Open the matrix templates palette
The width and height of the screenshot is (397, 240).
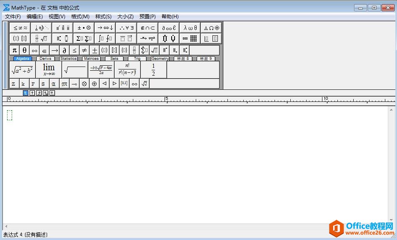(190, 38)
